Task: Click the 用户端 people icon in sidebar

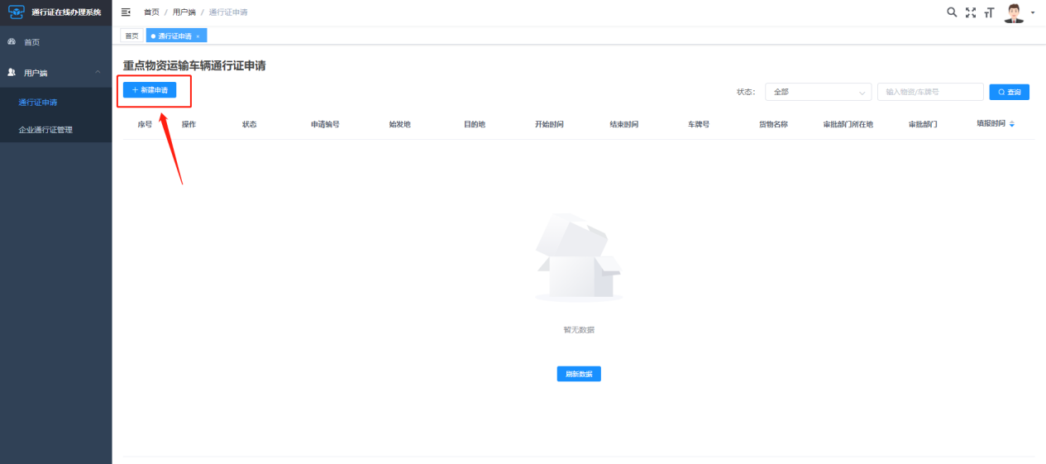Action: point(12,73)
